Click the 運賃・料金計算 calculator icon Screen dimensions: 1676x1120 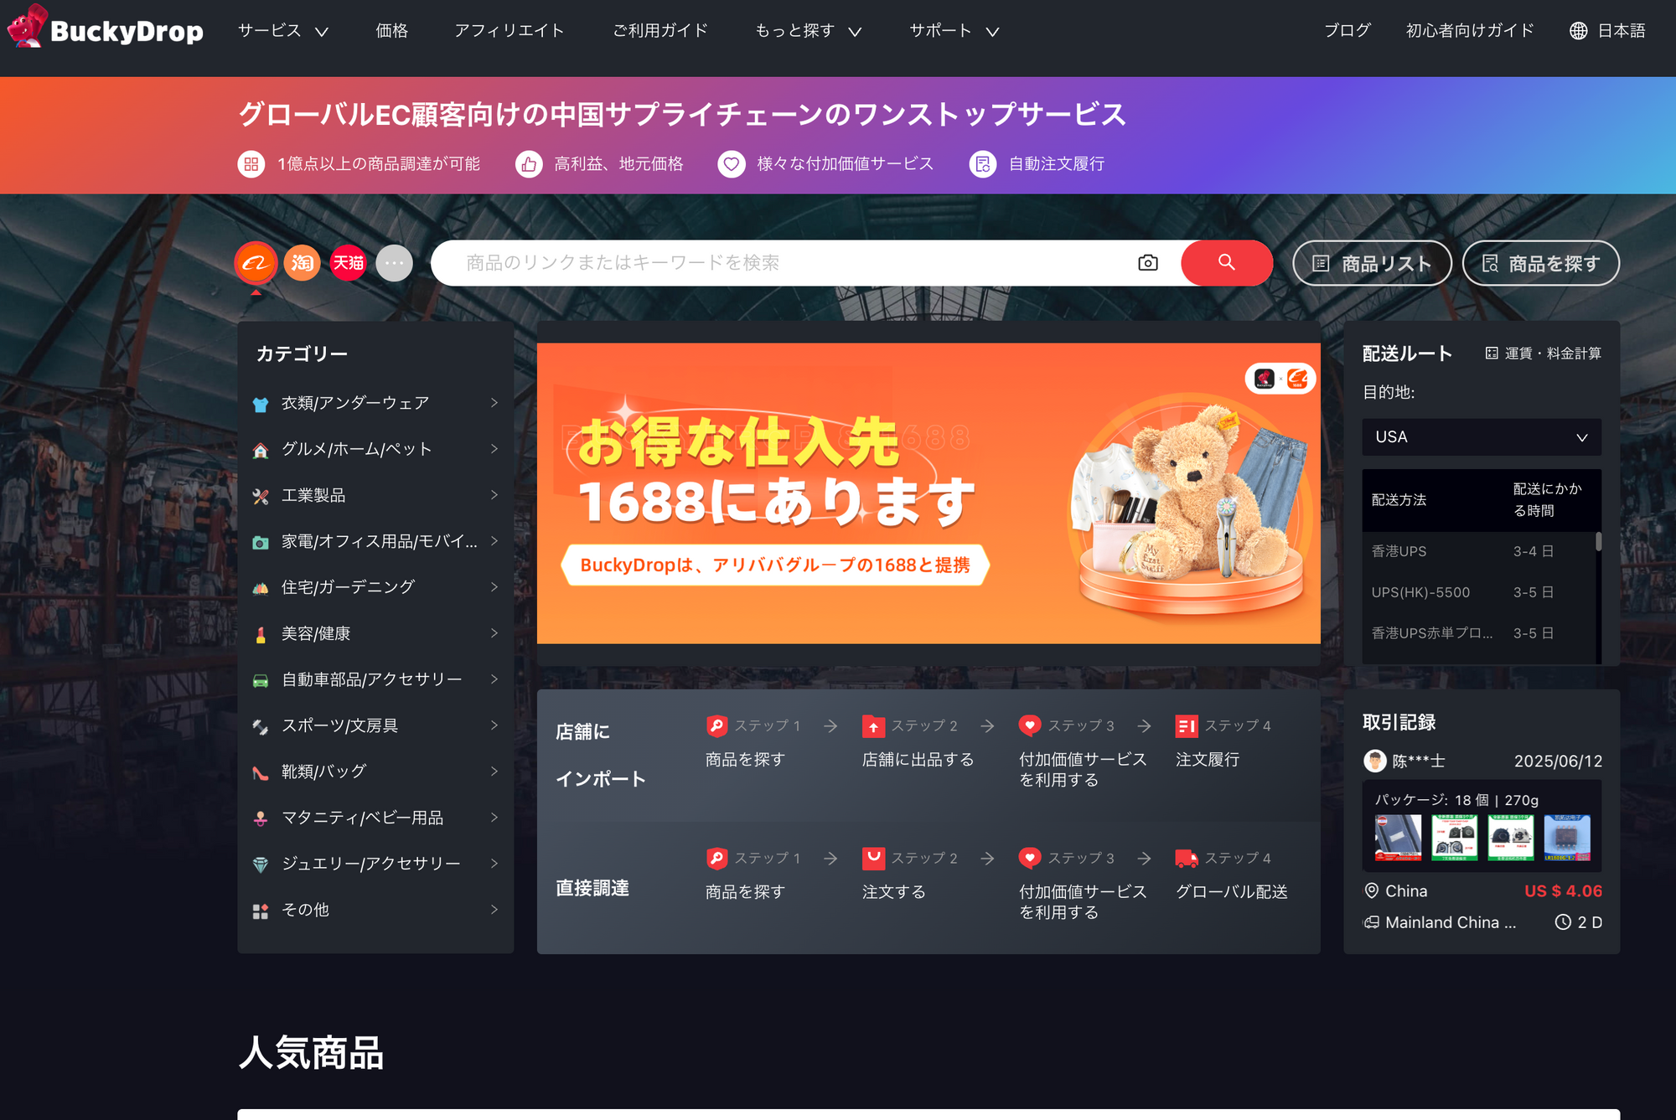point(1492,354)
